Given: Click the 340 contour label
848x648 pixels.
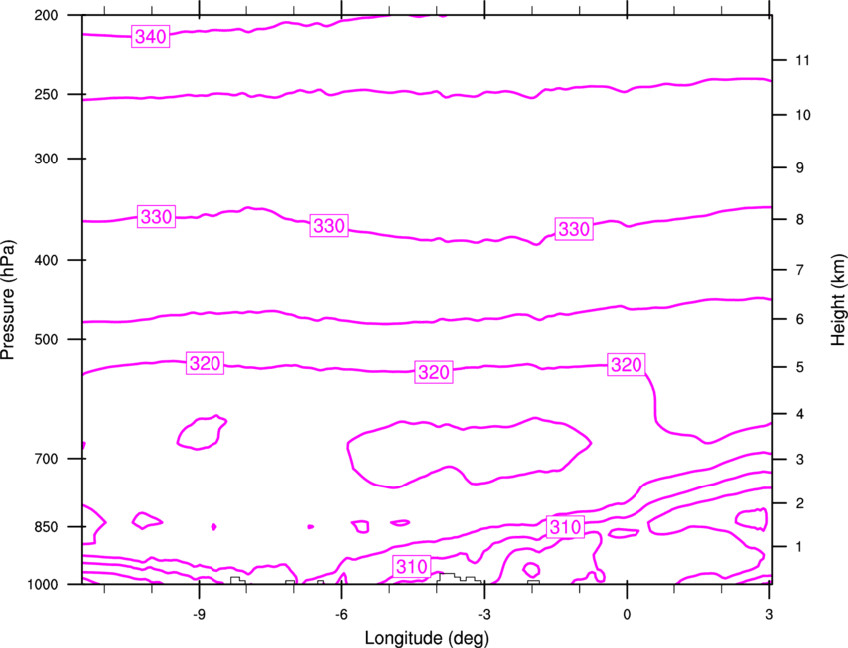Looking at the screenshot, I should coord(151,36).
